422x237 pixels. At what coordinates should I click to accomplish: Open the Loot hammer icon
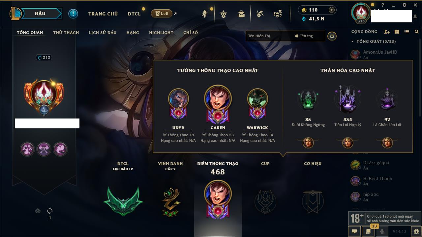[260, 14]
